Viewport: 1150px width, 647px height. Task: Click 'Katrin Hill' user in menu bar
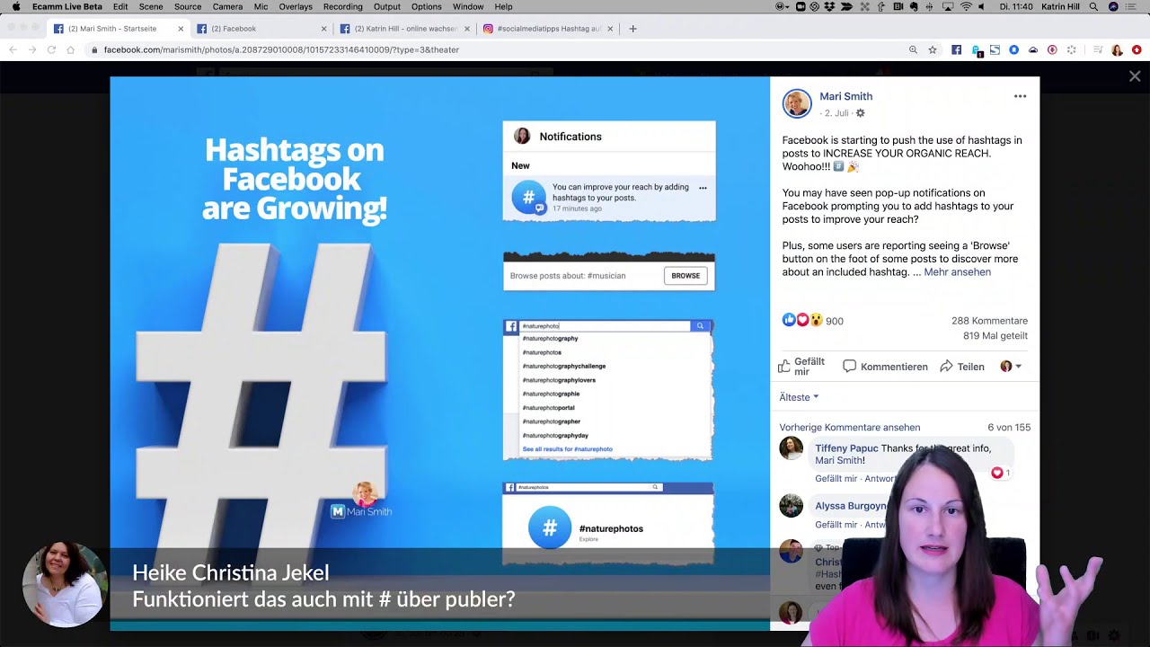[x=1060, y=6]
